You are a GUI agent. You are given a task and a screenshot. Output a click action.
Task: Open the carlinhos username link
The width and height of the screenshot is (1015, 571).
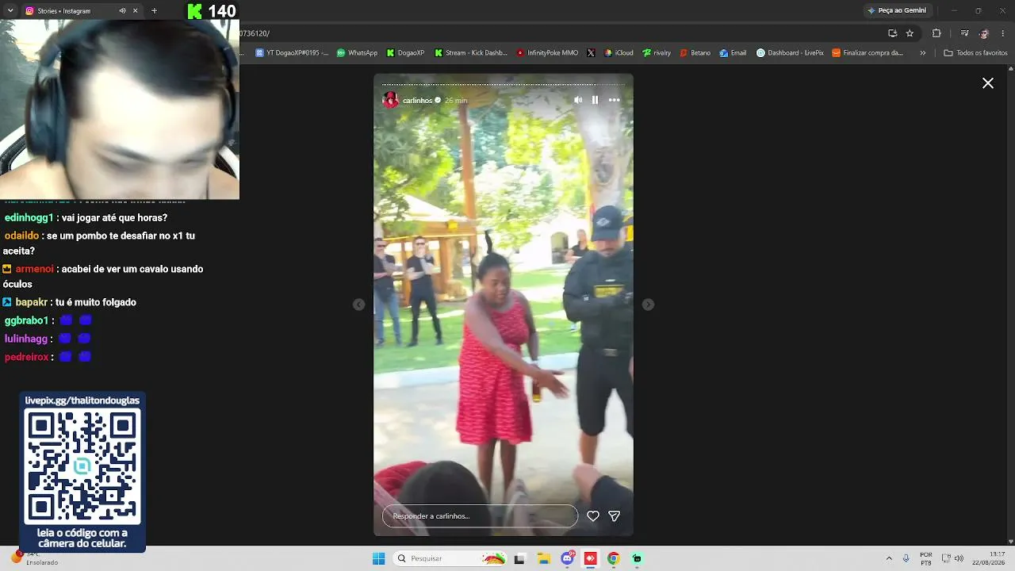(x=417, y=101)
